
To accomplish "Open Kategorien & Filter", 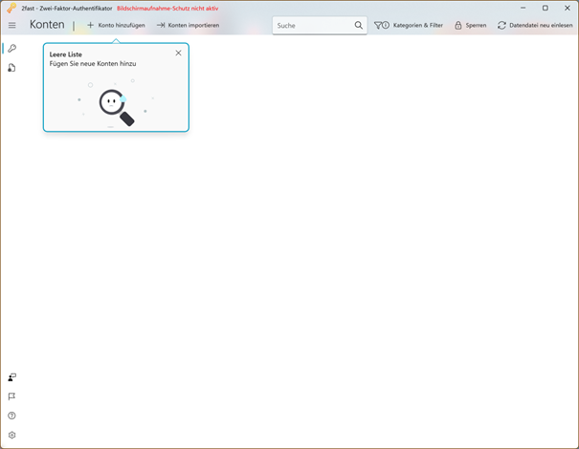I will [x=409, y=25].
